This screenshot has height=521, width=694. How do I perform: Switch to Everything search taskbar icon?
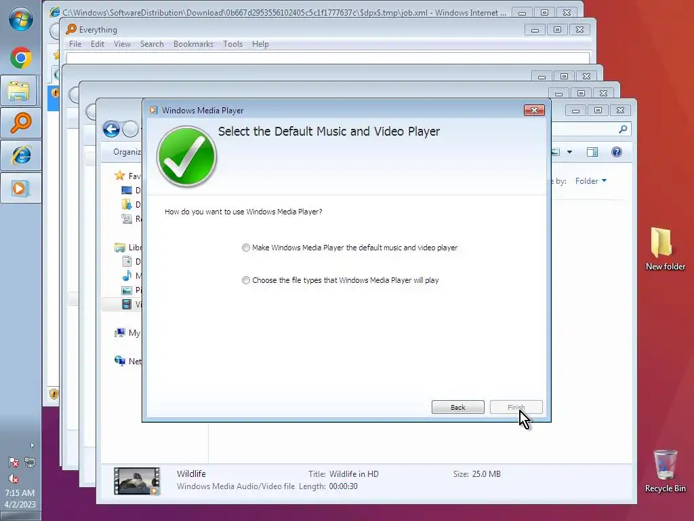21,123
